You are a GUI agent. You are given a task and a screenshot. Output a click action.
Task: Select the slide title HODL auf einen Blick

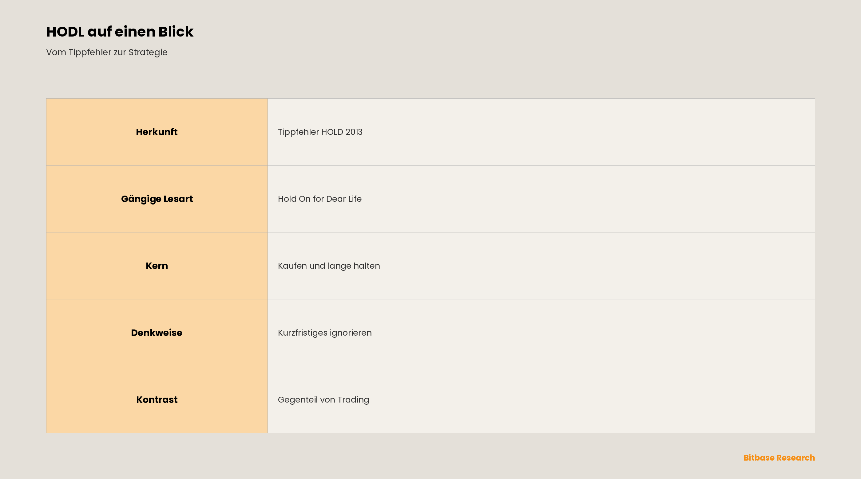point(120,32)
